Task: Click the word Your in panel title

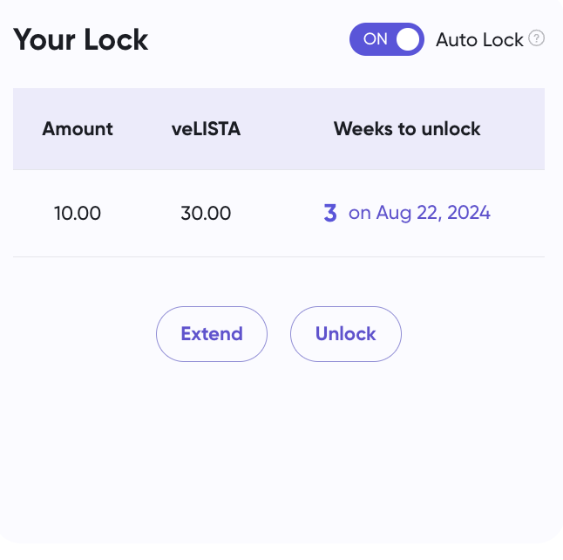Action: [x=45, y=39]
